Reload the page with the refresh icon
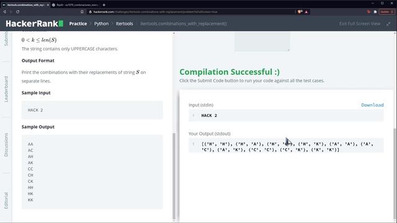 [x=18, y=12]
